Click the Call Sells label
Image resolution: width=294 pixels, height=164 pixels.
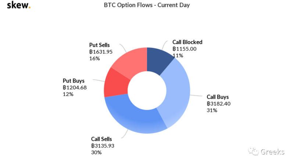coord(101,139)
